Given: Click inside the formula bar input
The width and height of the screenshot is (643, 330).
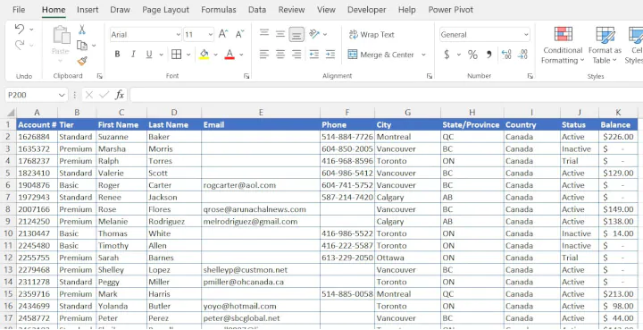Looking at the screenshot, I should point(387,95).
